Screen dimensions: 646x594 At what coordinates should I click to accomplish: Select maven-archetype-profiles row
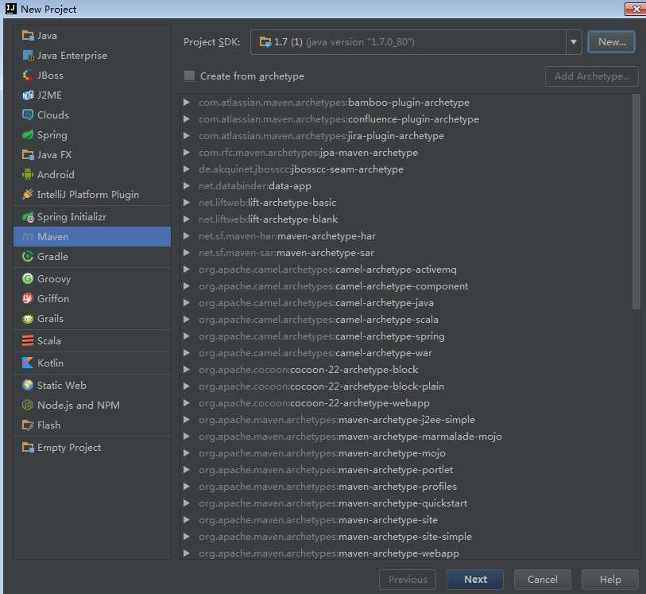(x=407, y=487)
